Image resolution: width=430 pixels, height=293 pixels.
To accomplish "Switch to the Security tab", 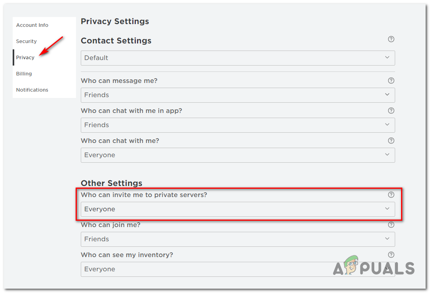I will tap(27, 41).
